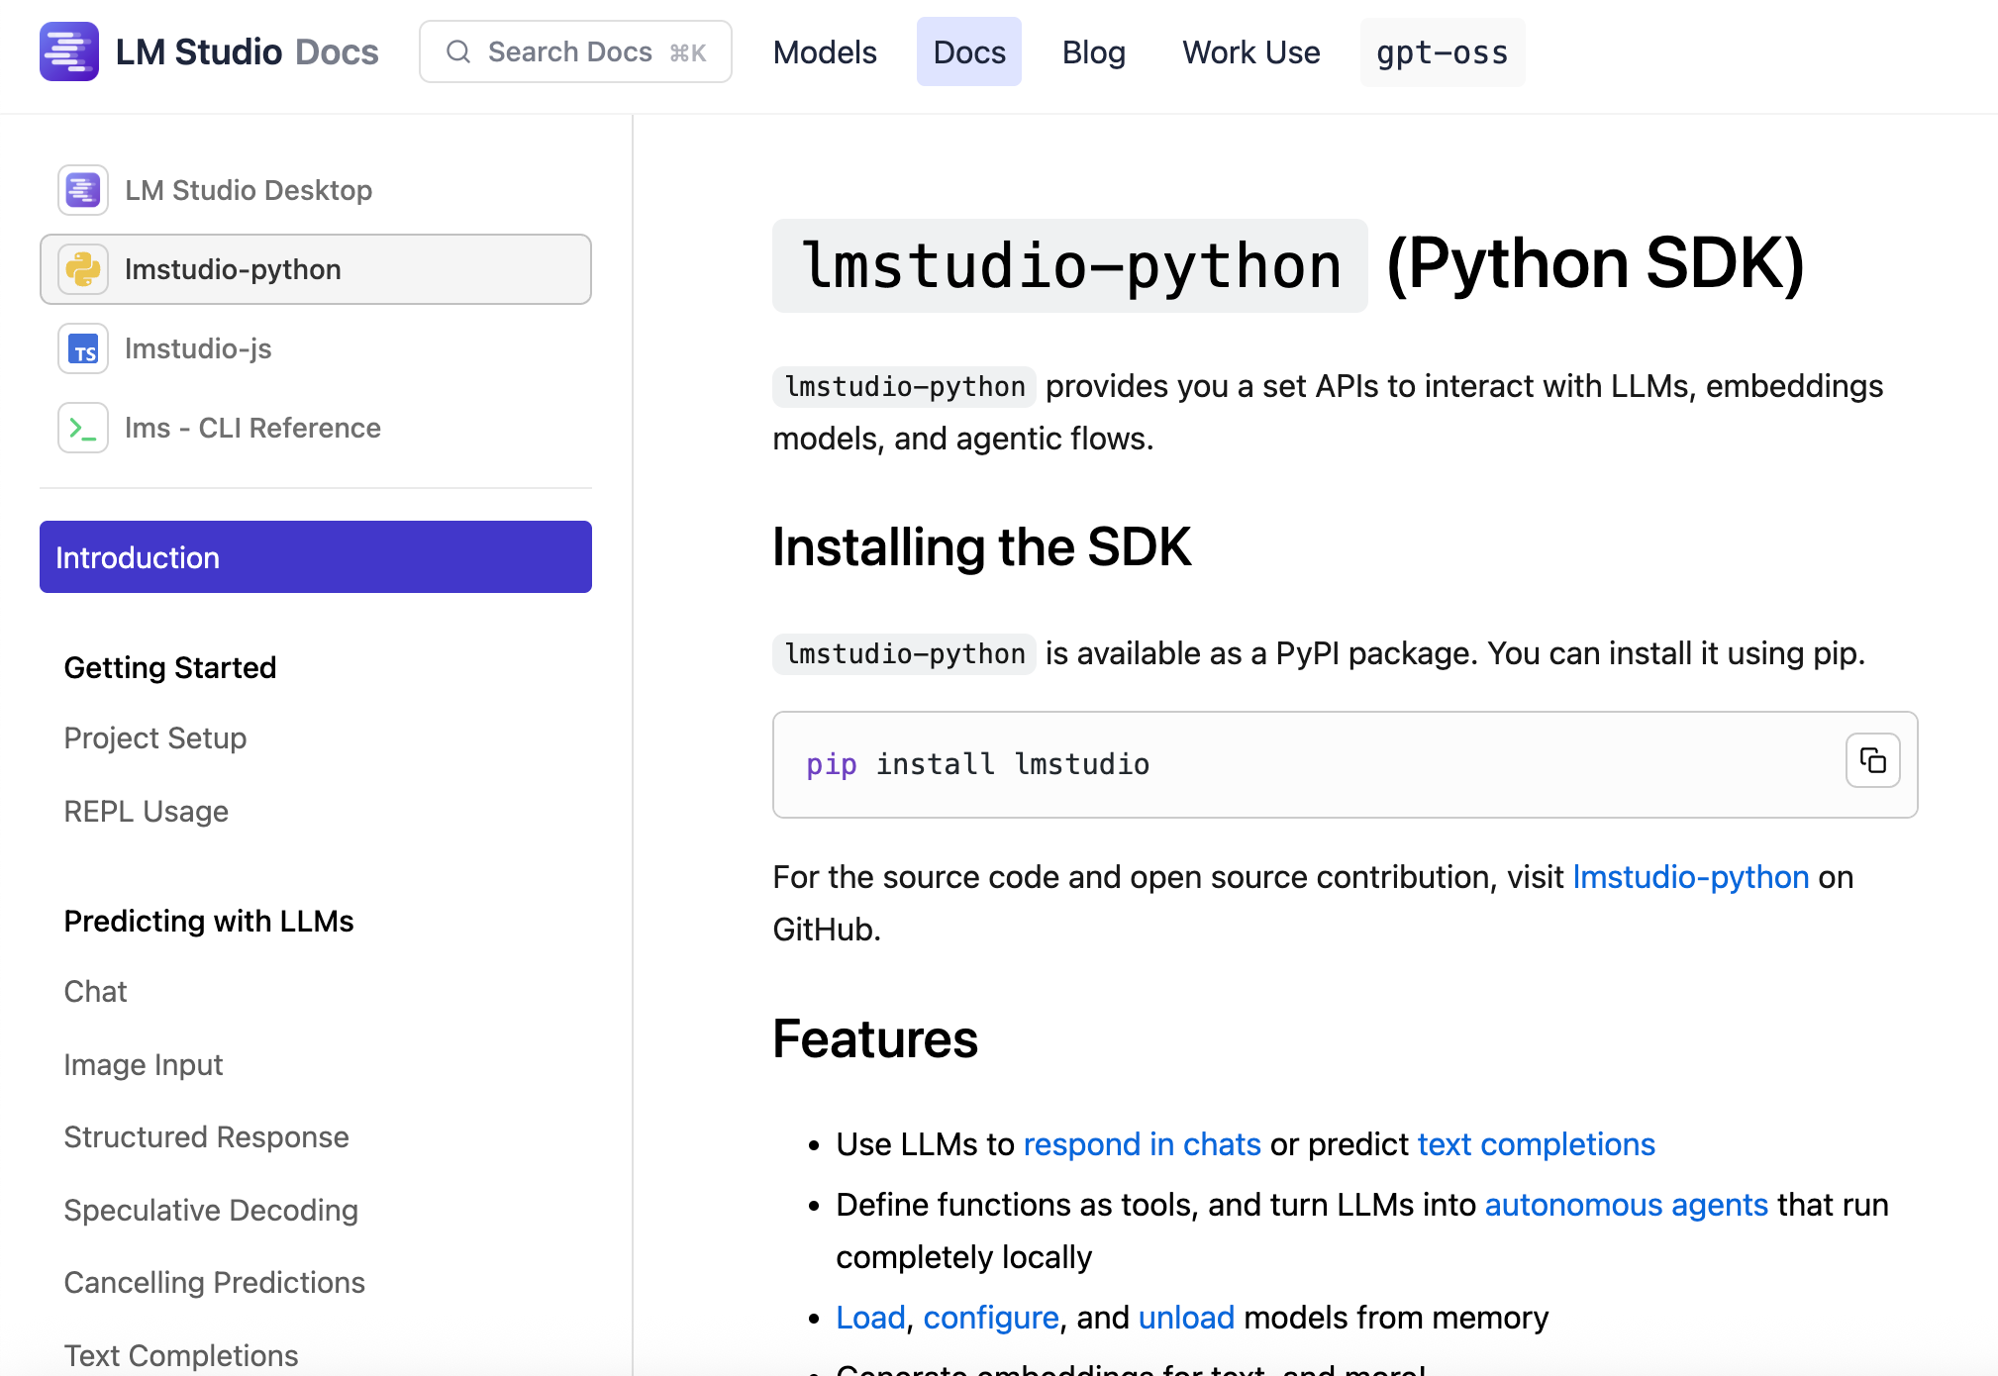Open the Models section

[825, 51]
